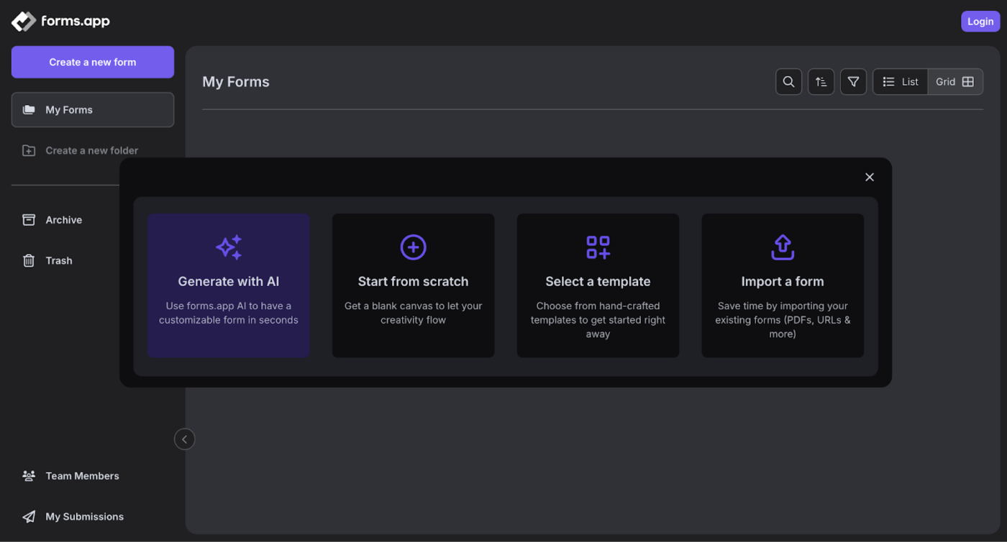The height and width of the screenshot is (542, 1007).
Task: Open the filter funnel icon
Action: 853,82
